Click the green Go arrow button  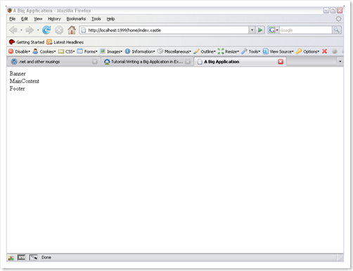pyautogui.click(x=260, y=30)
